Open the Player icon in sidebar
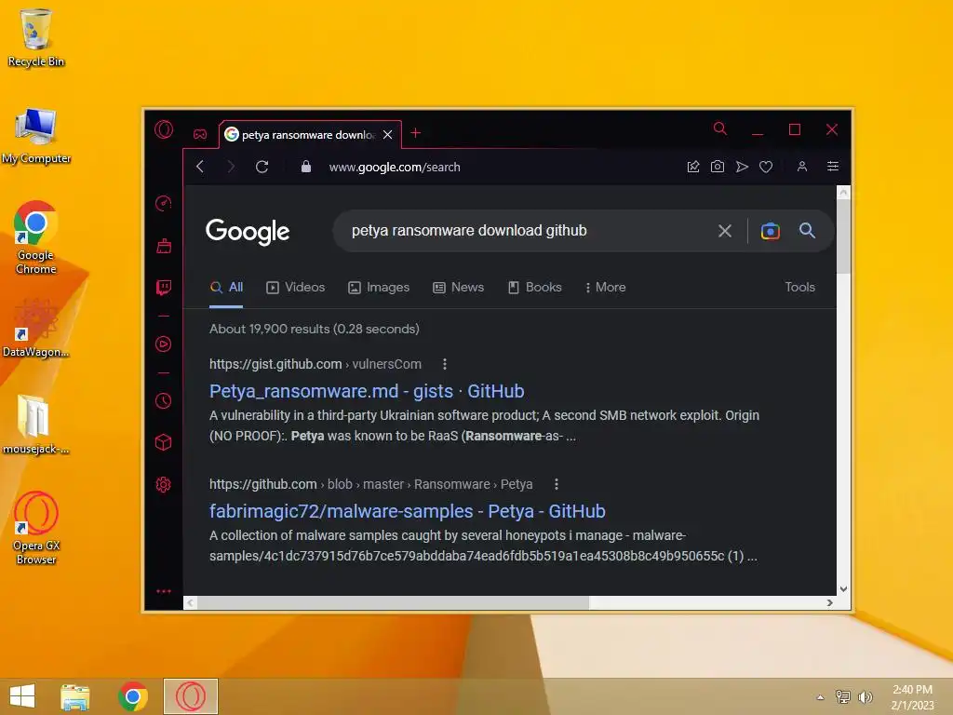The width and height of the screenshot is (953, 715). click(x=164, y=344)
